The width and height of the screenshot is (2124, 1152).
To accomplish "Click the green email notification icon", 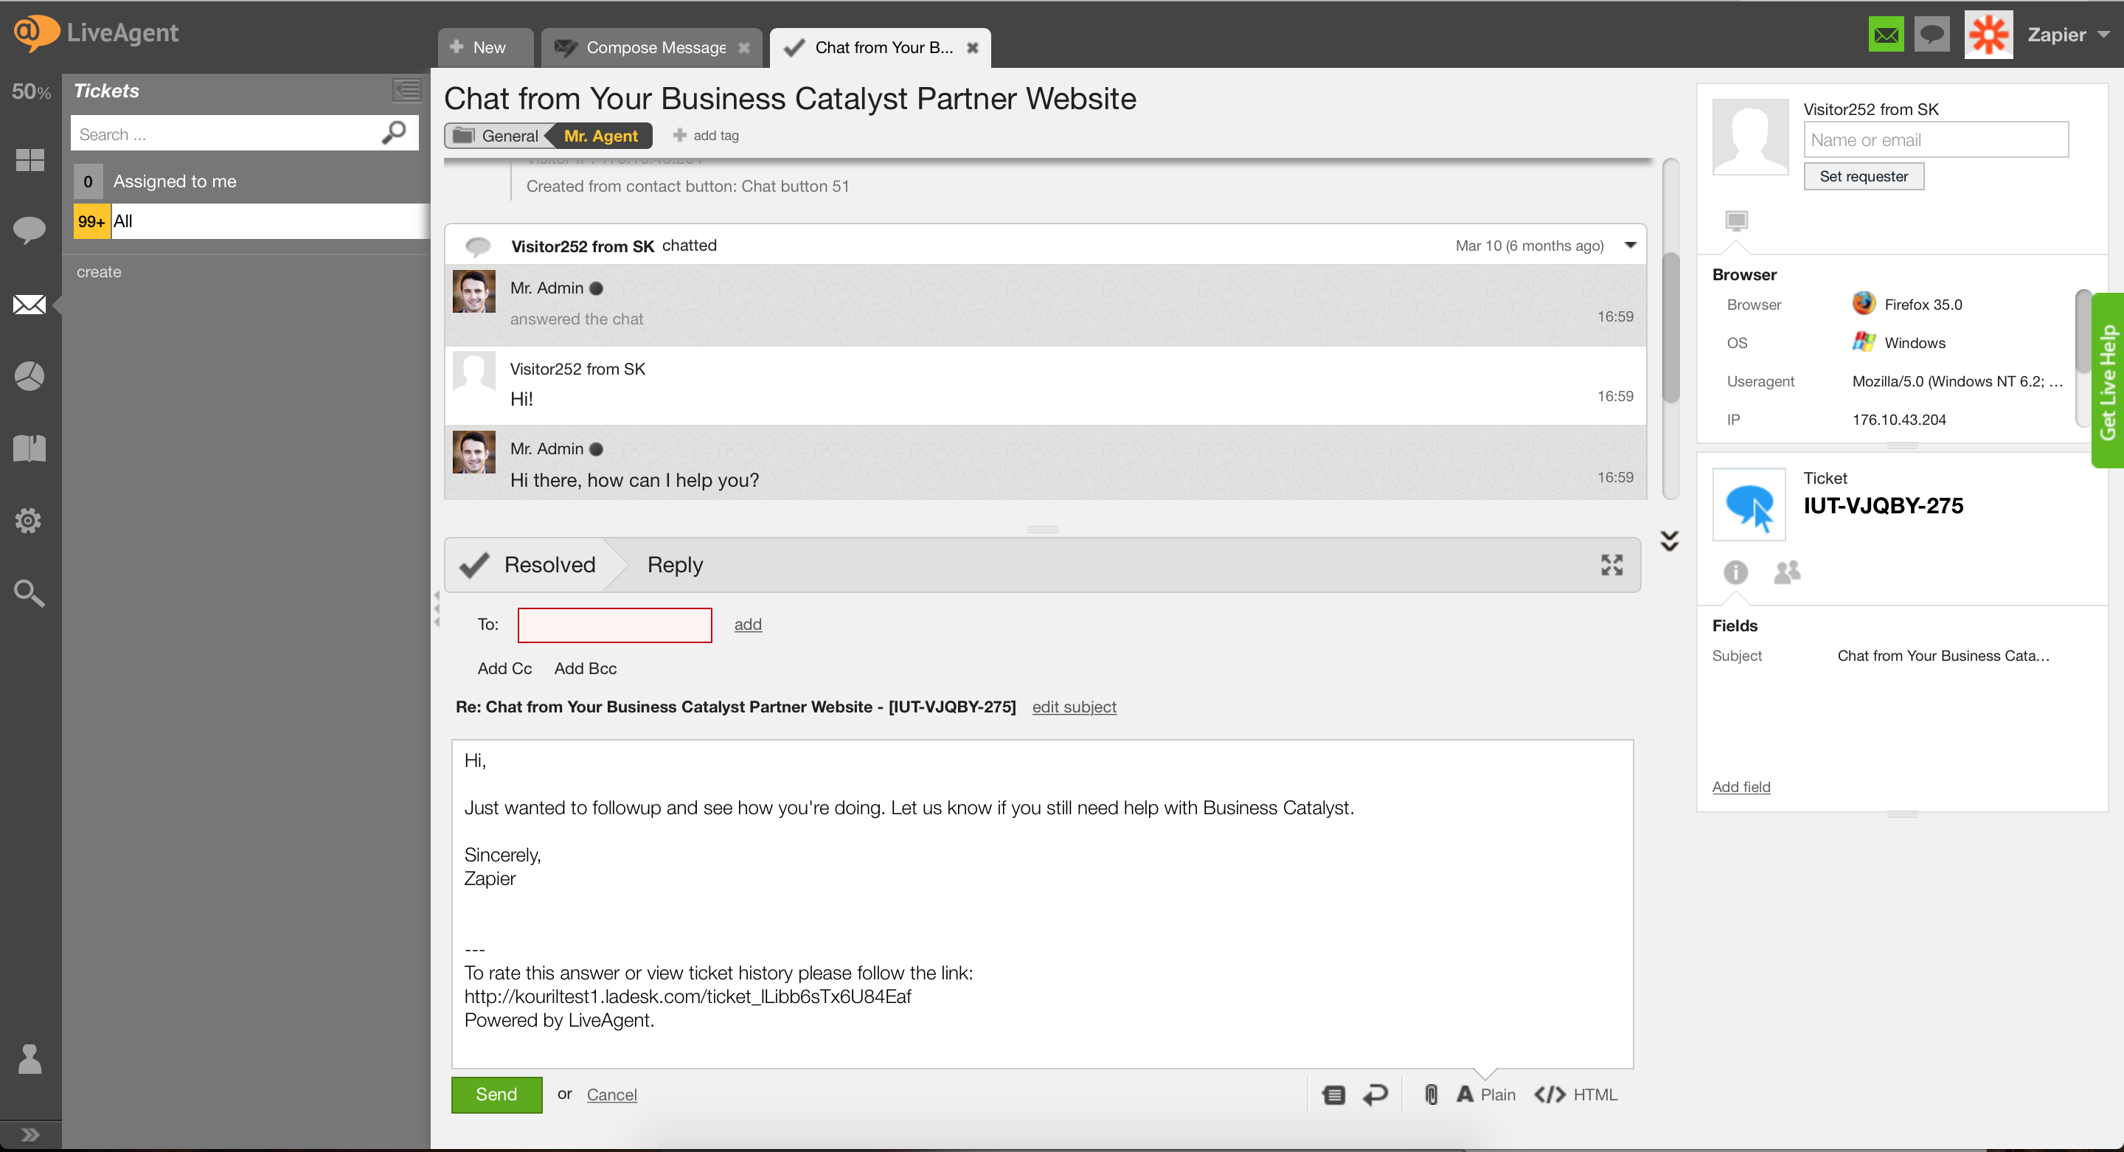I will pos(1886,35).
